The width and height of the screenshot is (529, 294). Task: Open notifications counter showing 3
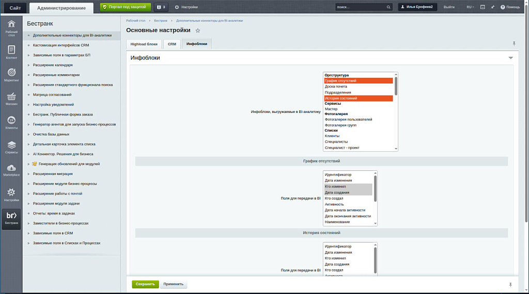tap(161, 7)
